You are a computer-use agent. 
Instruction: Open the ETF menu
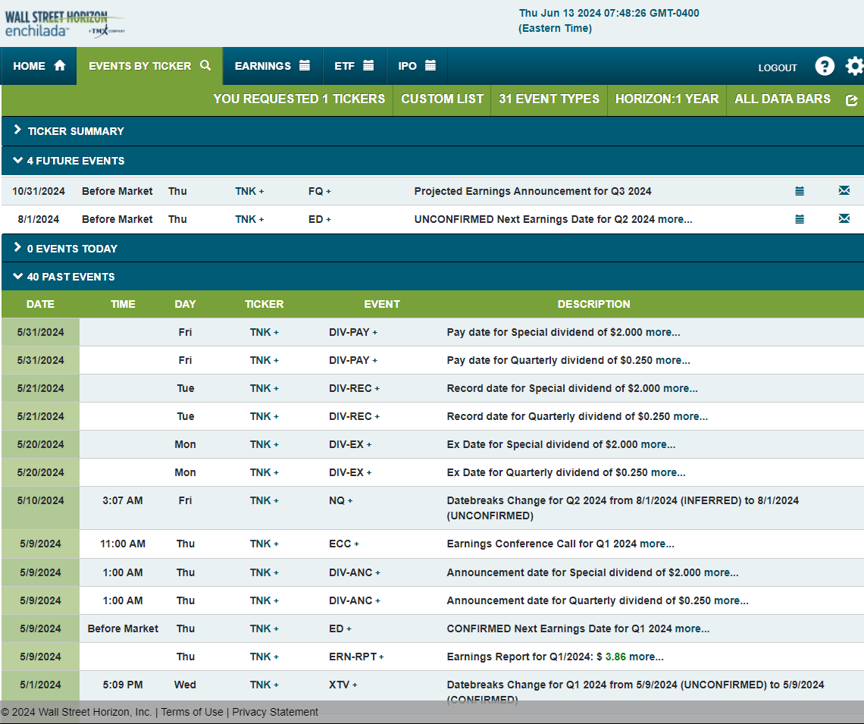click(354, 65)
